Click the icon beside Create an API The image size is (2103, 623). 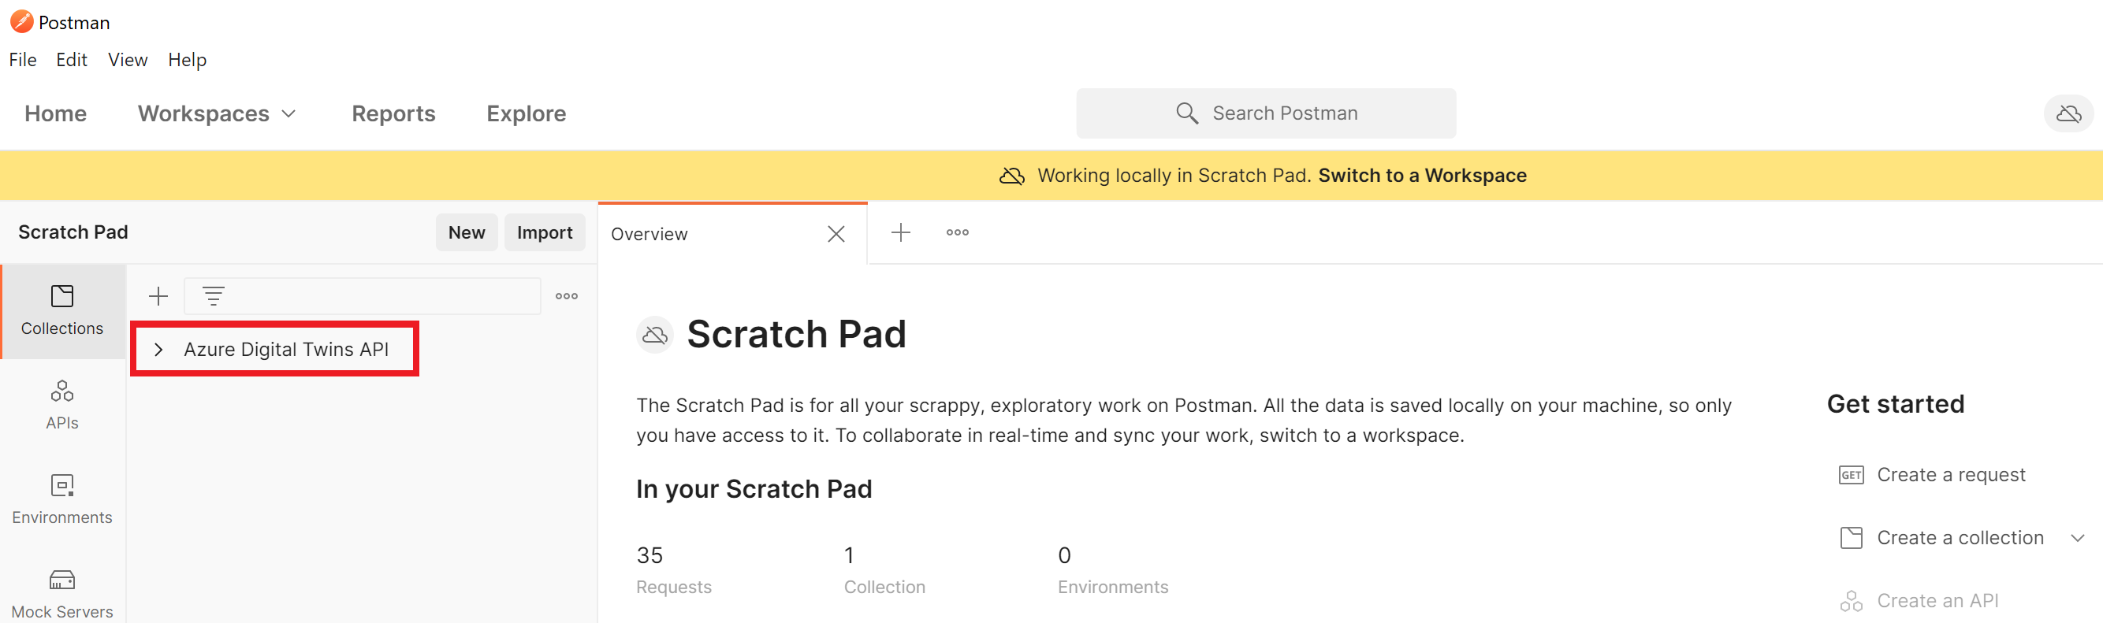click(1851, 601)
